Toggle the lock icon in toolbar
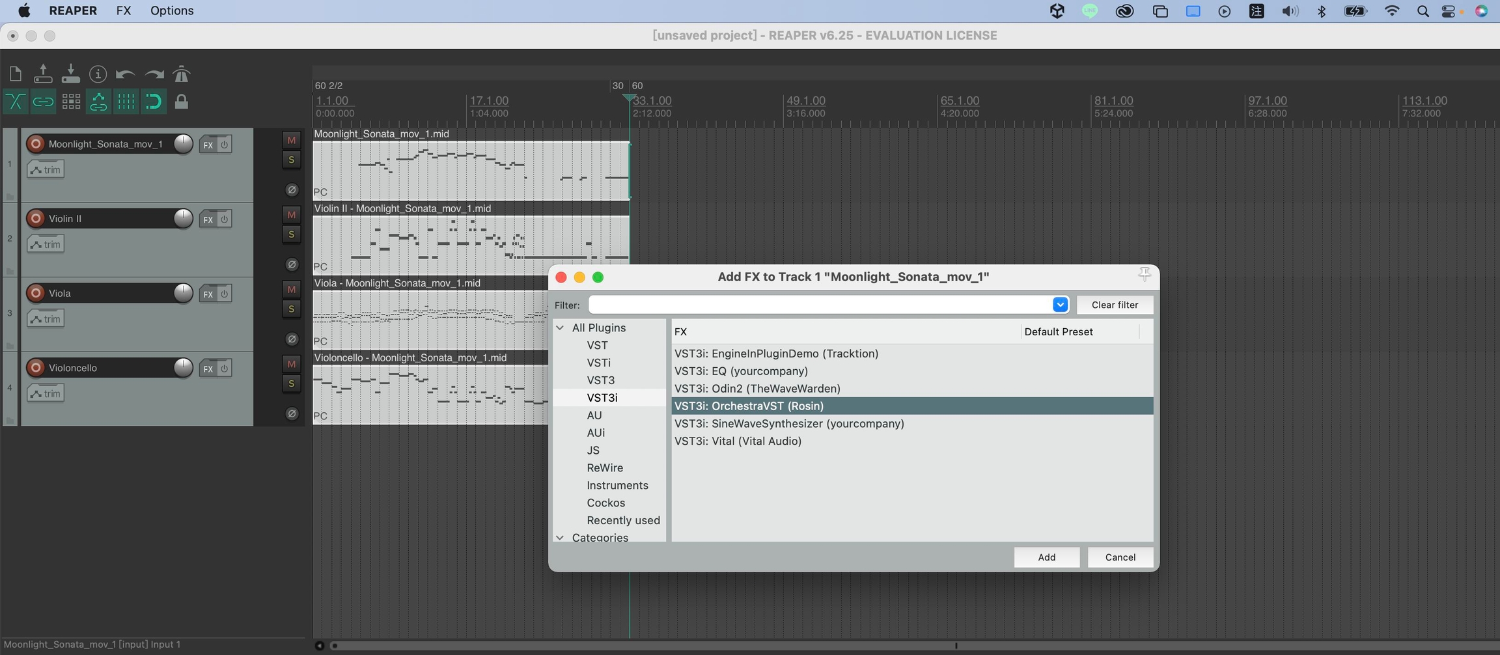Screen dimensions: 1500x655 click(x=182, y=102)
